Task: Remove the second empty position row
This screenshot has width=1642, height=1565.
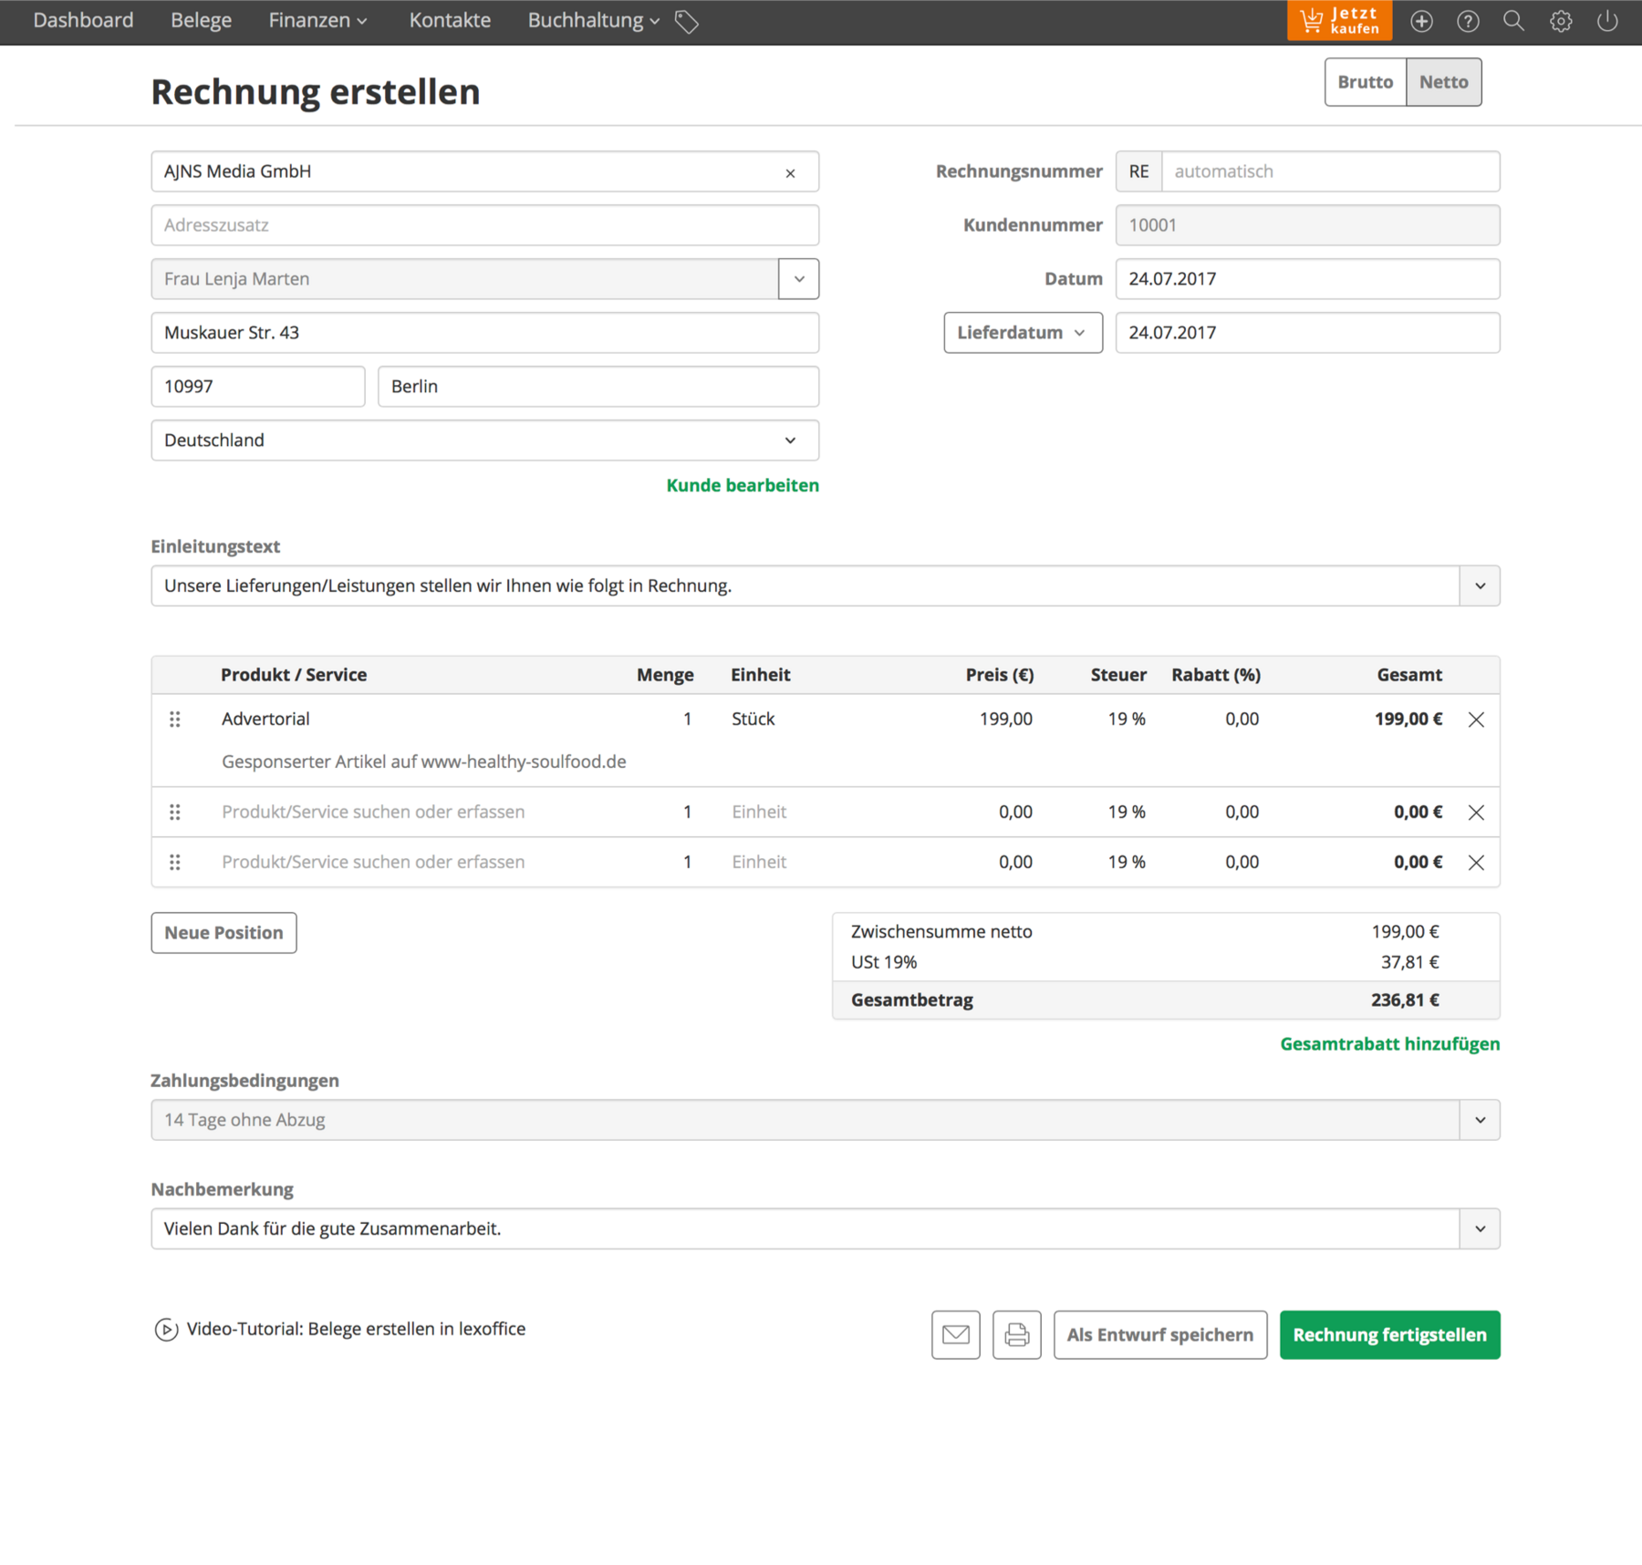Action: pos(1476,812)
